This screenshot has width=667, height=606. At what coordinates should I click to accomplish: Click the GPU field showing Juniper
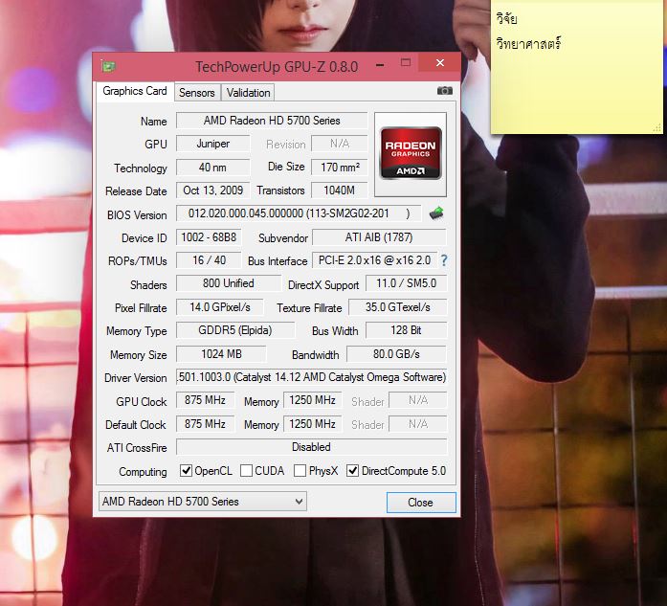pos(213,144)
